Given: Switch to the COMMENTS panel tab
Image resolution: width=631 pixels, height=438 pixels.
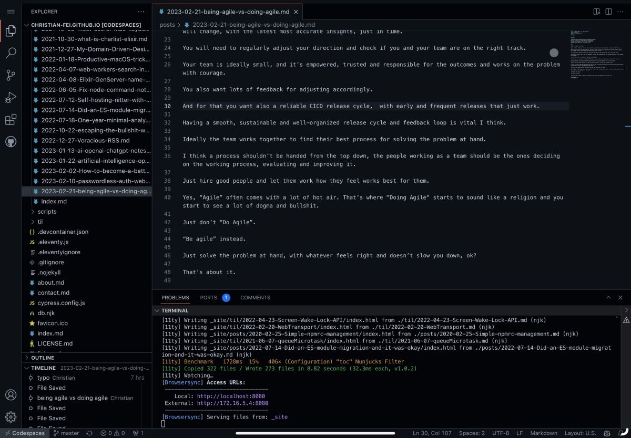Looking at the screenshot, I should coord(255,298).
